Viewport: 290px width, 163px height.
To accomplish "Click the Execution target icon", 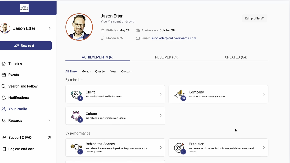I will (179, 148).
